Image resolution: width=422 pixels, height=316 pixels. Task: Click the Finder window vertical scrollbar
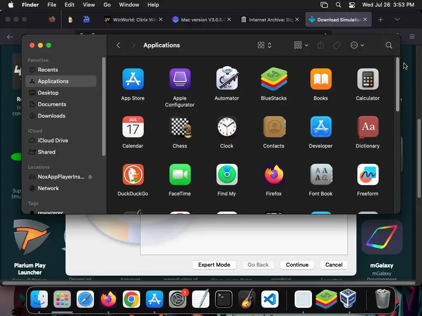[398, 84]
